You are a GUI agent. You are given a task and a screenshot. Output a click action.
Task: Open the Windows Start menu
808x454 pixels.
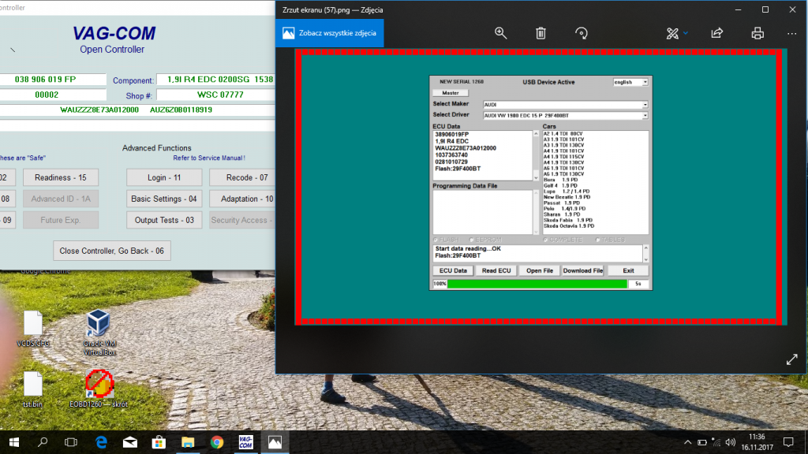[14, 442]
